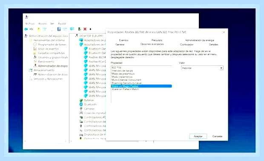Click the Visor de eventos icon
264x161 pixels.
(x=35, y=49)
